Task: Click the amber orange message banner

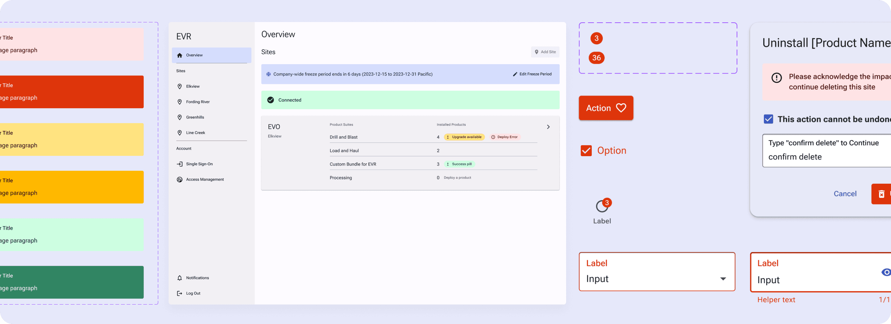Action: point(72,187)
